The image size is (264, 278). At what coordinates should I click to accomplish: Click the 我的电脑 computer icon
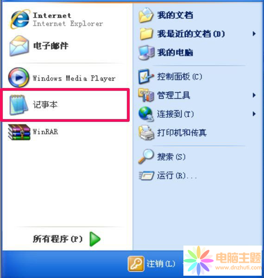tap(146, 52)
